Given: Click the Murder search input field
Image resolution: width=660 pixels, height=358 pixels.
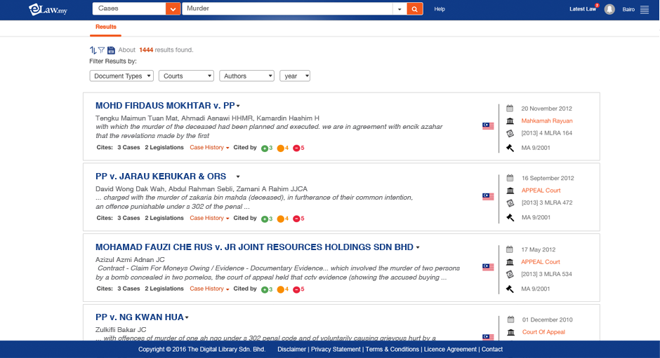Looking at the screenshot, I should pos(286,9).
